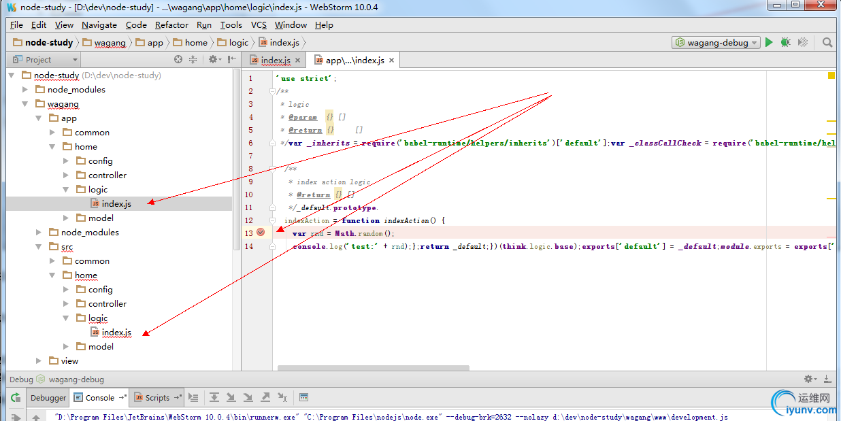This screenshot has height=421, width=841.
Task: Click the Math.random() code line
Action: tap(344, 233)
